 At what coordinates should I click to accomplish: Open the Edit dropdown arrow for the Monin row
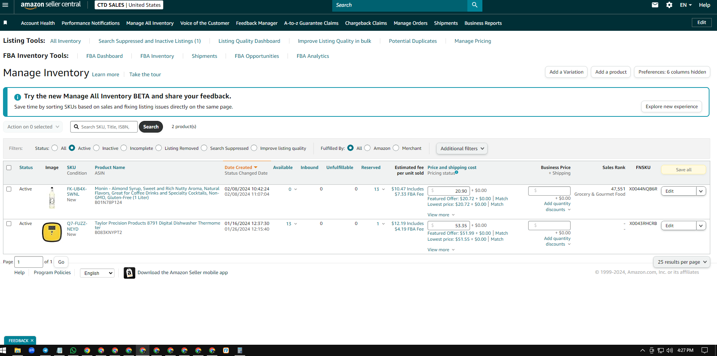(x=701, y=191)
